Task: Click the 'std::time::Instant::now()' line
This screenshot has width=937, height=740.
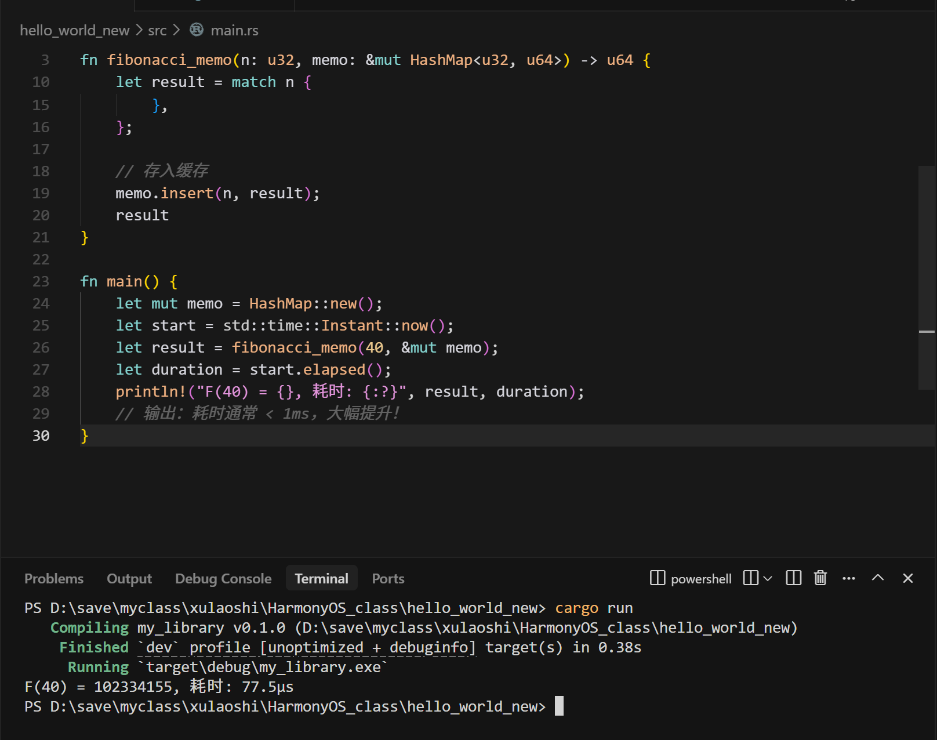Action: [285, 325]
